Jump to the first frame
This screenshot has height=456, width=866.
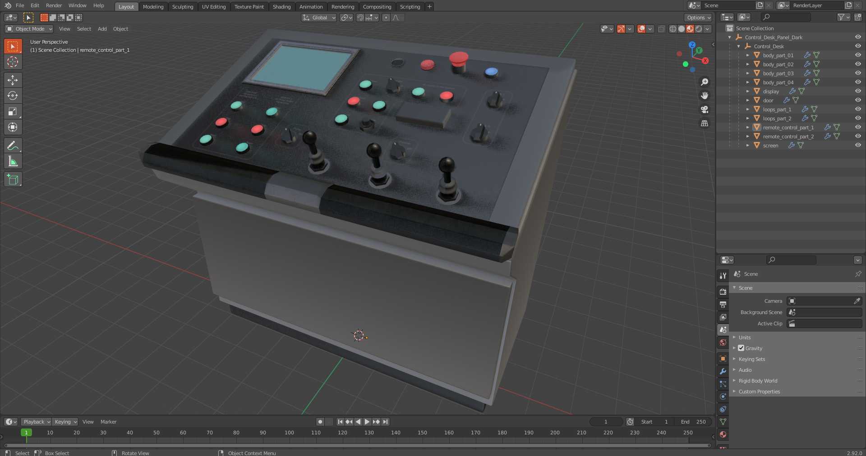[340, 422]
